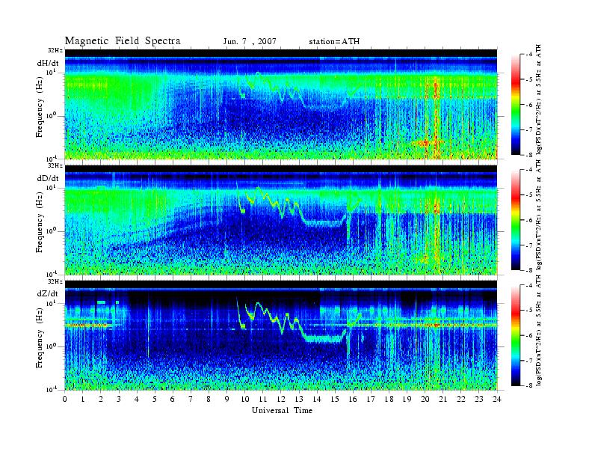The width and height of the screenshot is (592, 458).
Task: Select the "dD/dt" panel label
Action: 48,178
